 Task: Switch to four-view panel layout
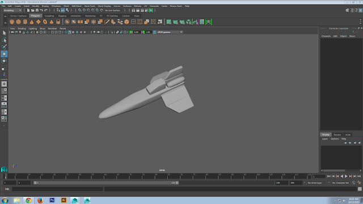click(4, 91)
